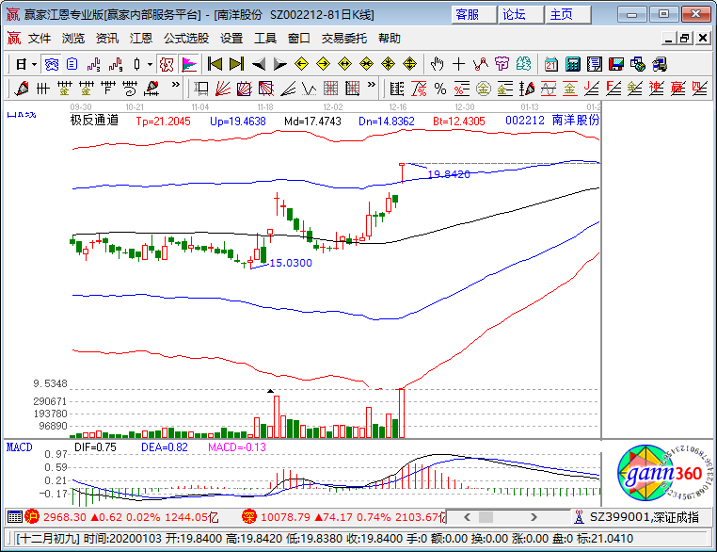This screenshot has height=552, width=717.
Task: Click the scroll left arrow in status bar
Action: (x=467, y=517)
